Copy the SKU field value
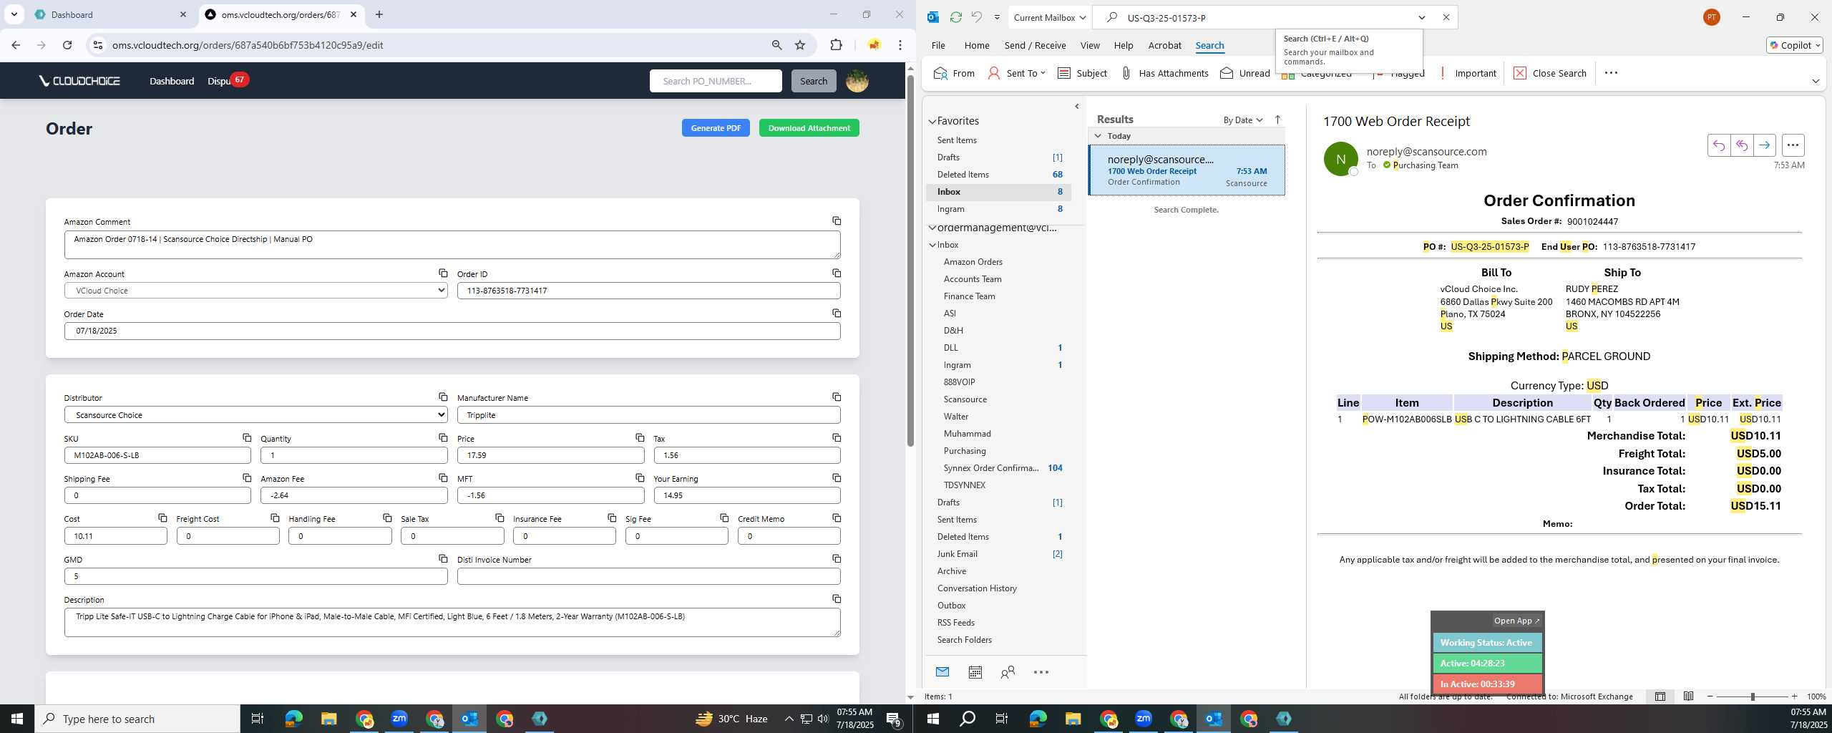 [246, 437]
